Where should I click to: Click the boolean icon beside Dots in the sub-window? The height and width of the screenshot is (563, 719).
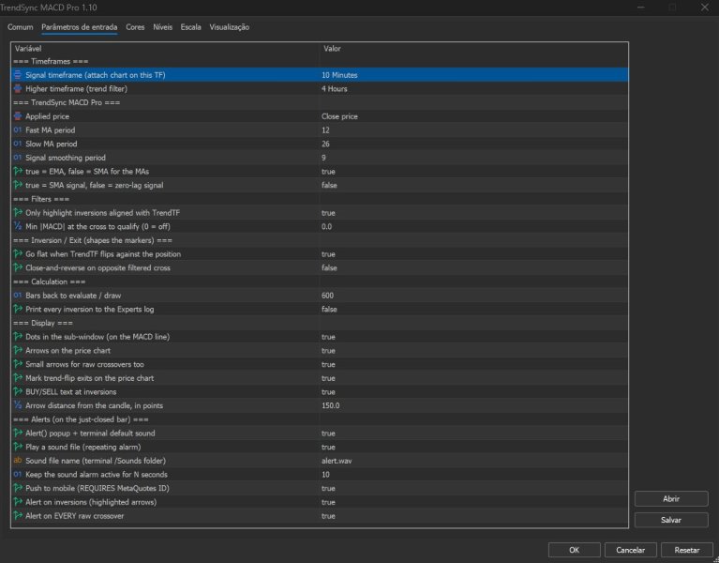click(x=18, y=336)
